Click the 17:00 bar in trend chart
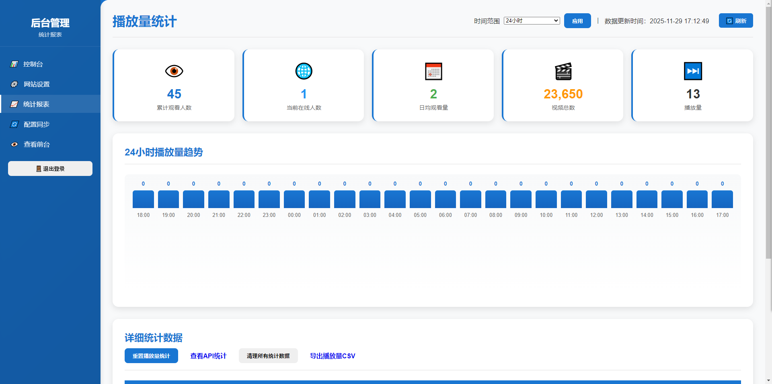Screen dimensions: 772x384 pos(722,199)
